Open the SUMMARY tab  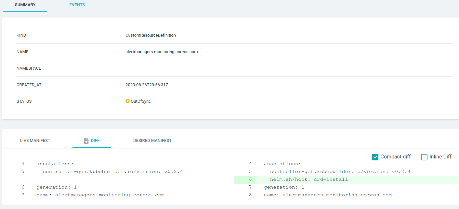point(25,5)
